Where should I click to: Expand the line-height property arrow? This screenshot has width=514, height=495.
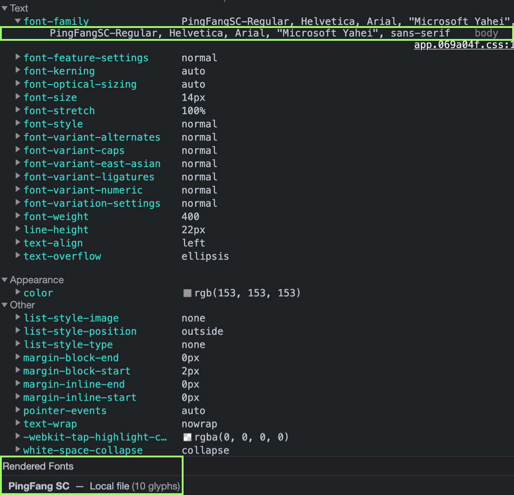[x=18, y=229]
